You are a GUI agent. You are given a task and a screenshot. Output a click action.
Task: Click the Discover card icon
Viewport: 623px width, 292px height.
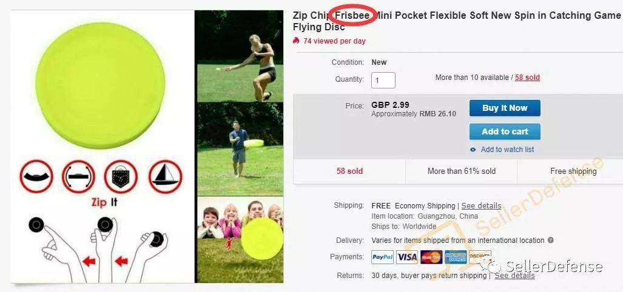point(480,257)
